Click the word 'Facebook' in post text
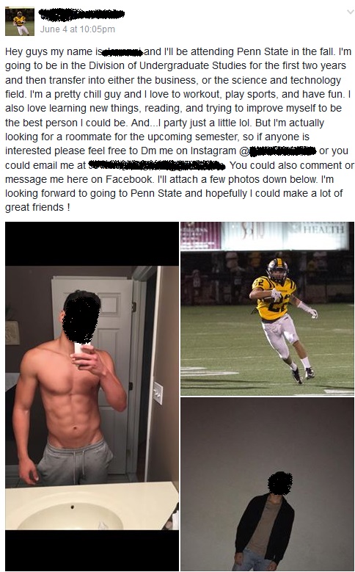Image resolution: width=355 pixels, height=572 pixels. [x=129, y=179]
